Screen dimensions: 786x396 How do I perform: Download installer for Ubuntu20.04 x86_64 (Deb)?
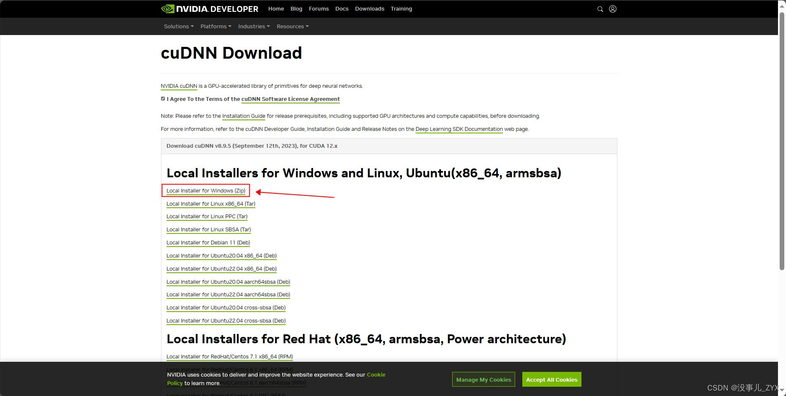pos(221,256)
